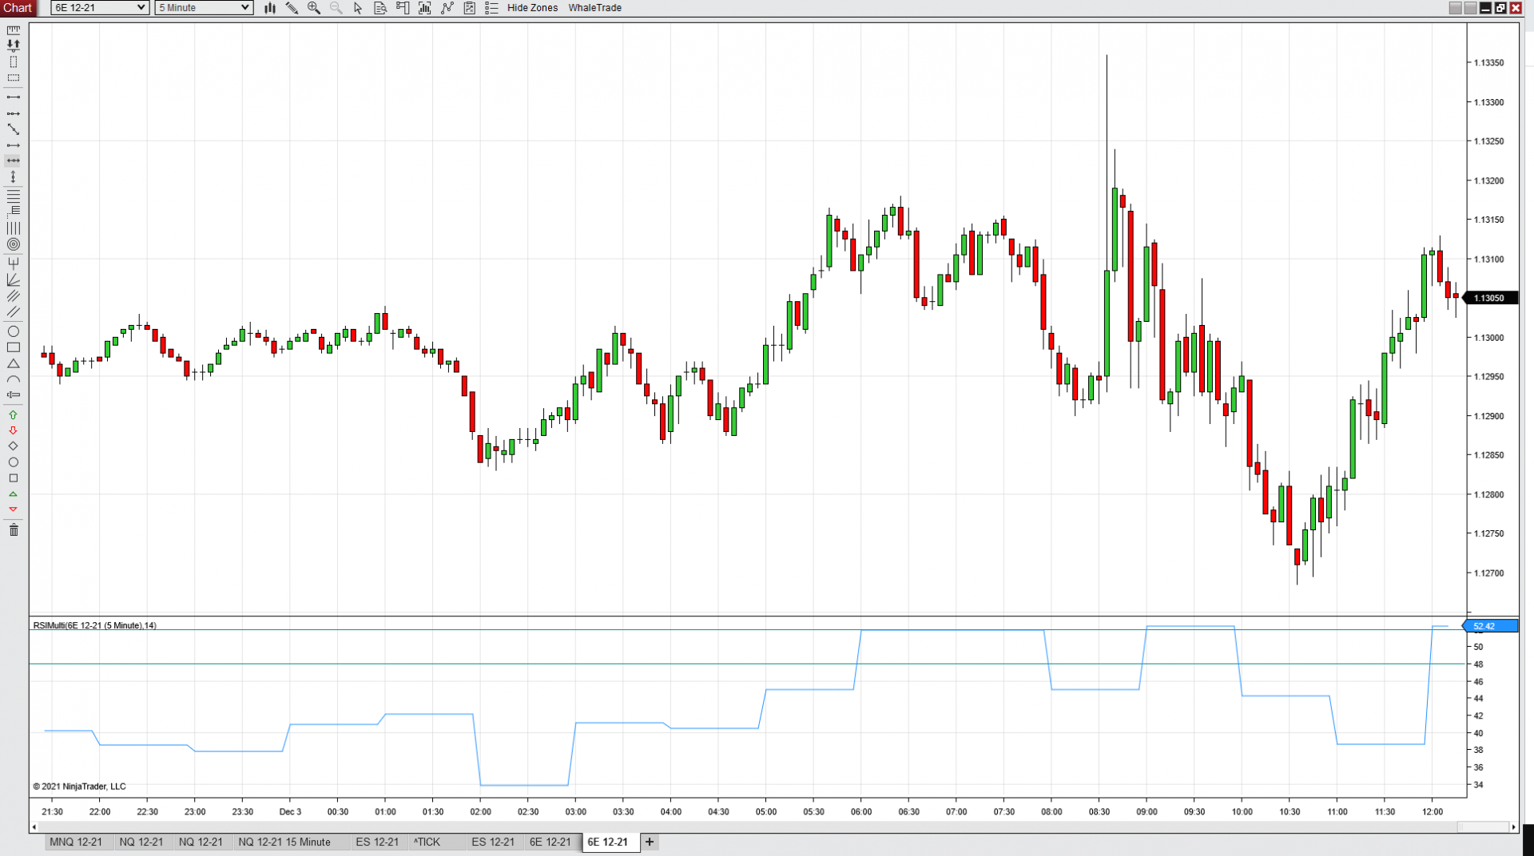Select the line segment drawing tool

click(x=14, y=97)
